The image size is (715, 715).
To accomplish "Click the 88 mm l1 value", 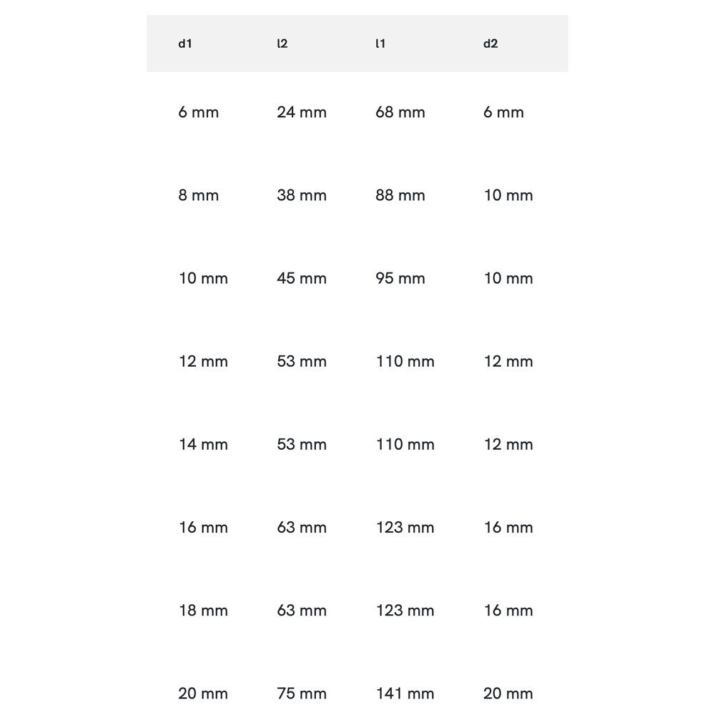I will (x=400, y=195).
